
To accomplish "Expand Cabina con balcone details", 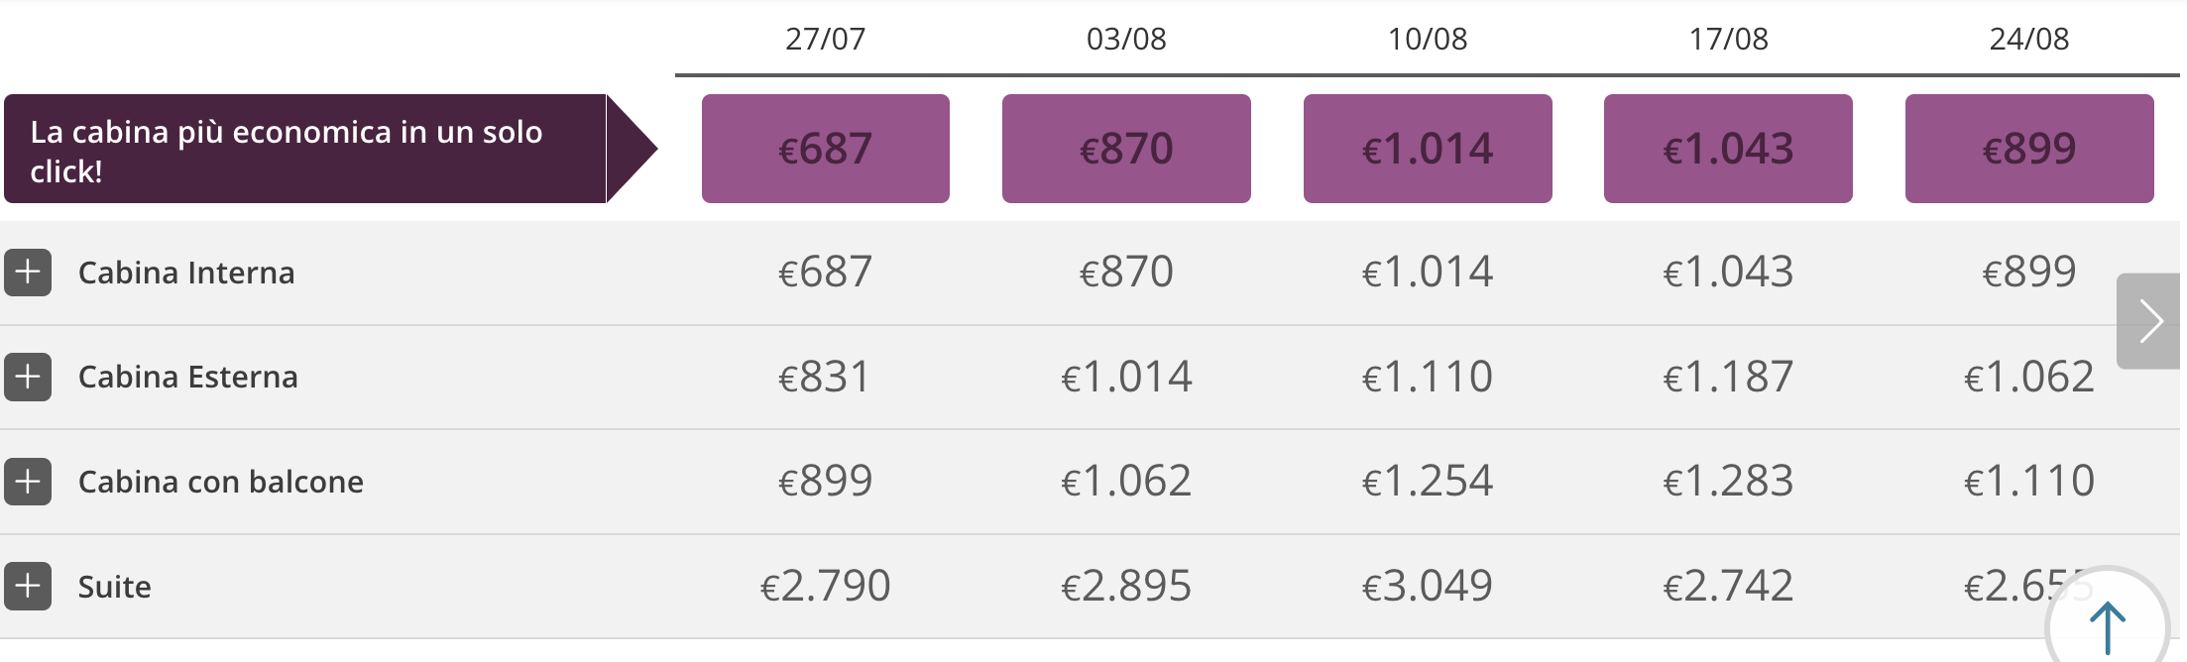I will 28,482.
